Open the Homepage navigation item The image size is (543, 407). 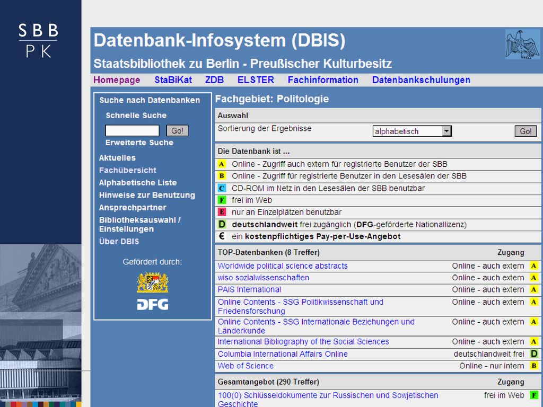117,80
